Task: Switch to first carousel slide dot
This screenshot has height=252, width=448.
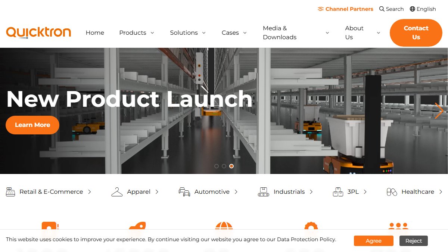Action: tap(217, 166)
